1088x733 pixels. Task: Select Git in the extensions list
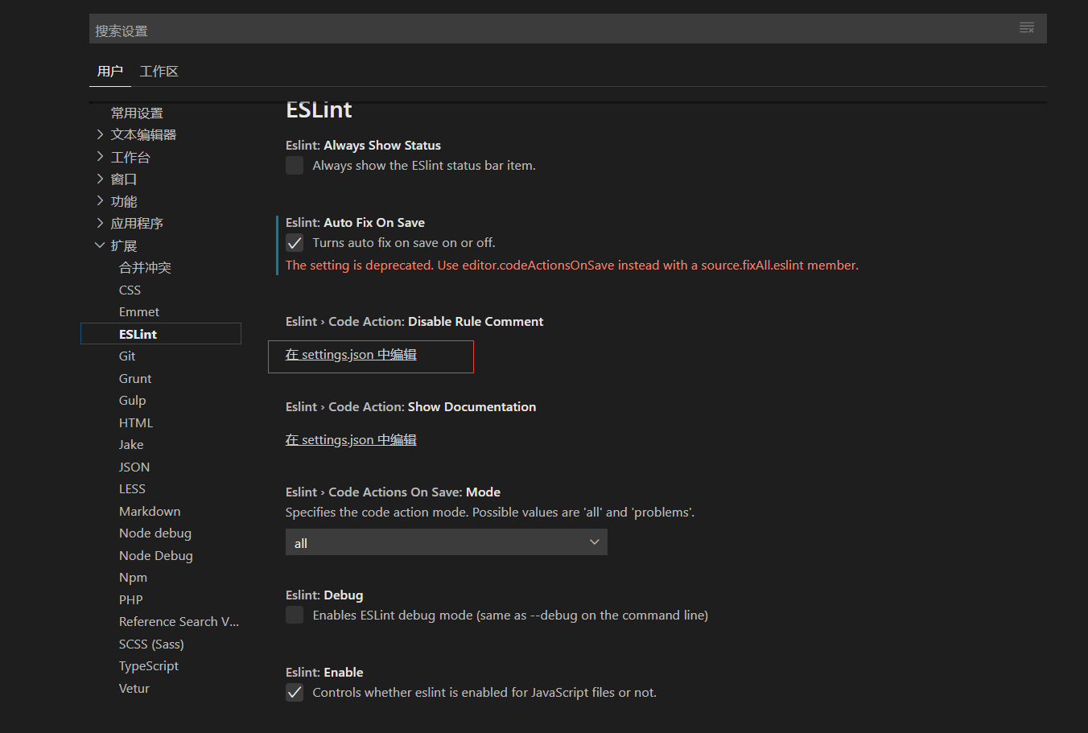126,355
